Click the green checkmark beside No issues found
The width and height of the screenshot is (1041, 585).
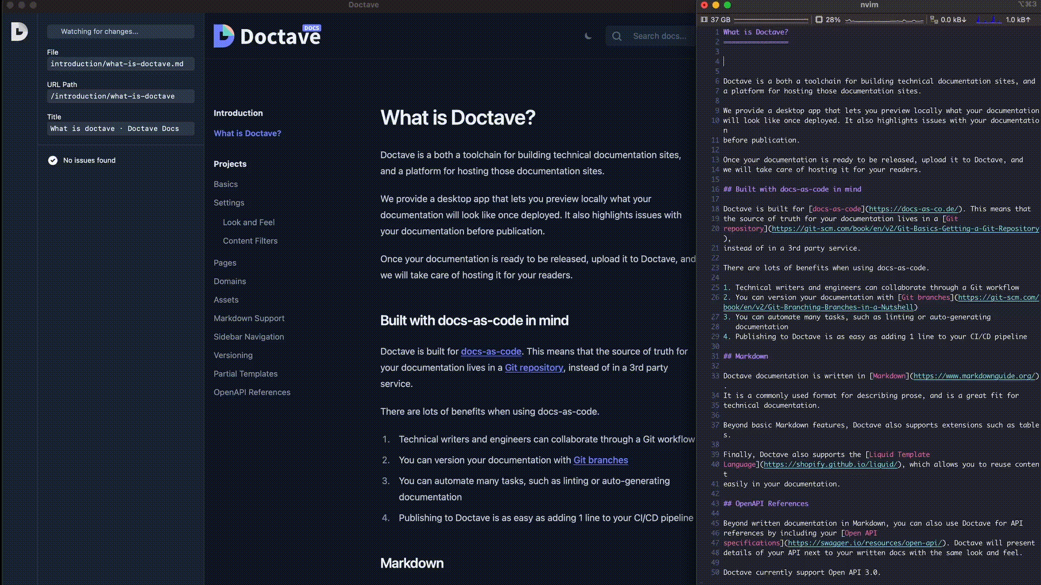coord(52,160)
